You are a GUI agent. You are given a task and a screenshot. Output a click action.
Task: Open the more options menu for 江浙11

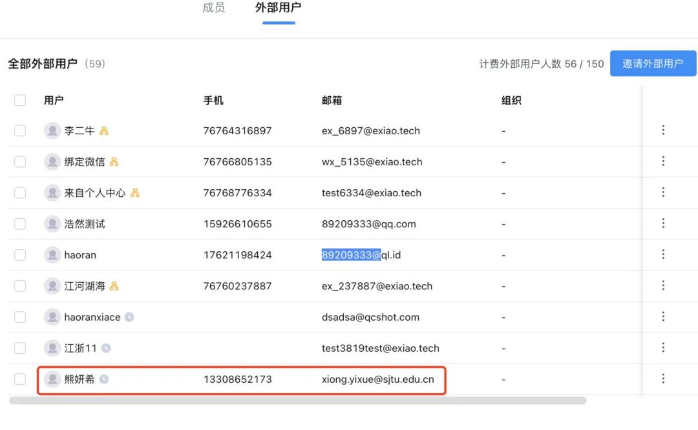click(x=663, y=348)
